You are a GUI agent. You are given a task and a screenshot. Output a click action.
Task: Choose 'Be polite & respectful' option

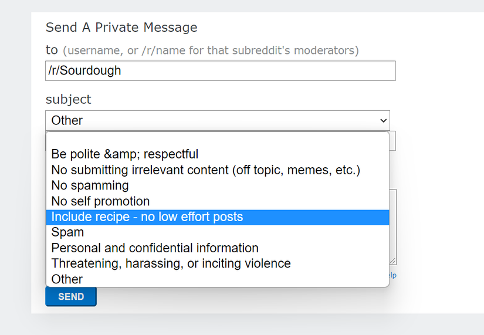pos(125,154)
